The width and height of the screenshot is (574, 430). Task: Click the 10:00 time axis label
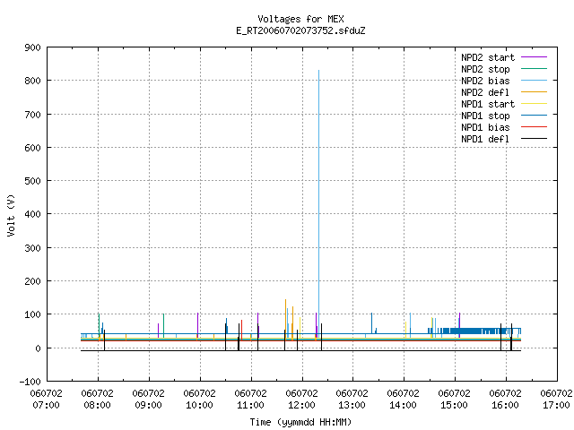(x=199, y=405)
